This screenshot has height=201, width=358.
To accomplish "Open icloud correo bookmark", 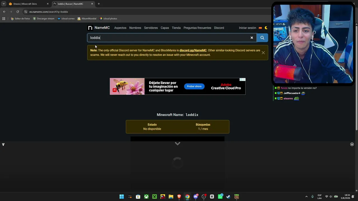I will (x=66, y=19).
